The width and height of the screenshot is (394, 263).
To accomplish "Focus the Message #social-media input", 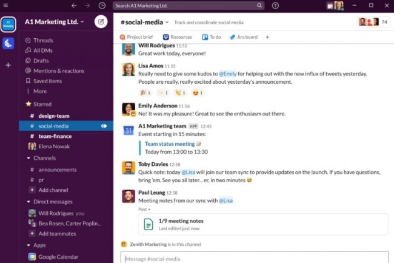I will coord(255,258).
